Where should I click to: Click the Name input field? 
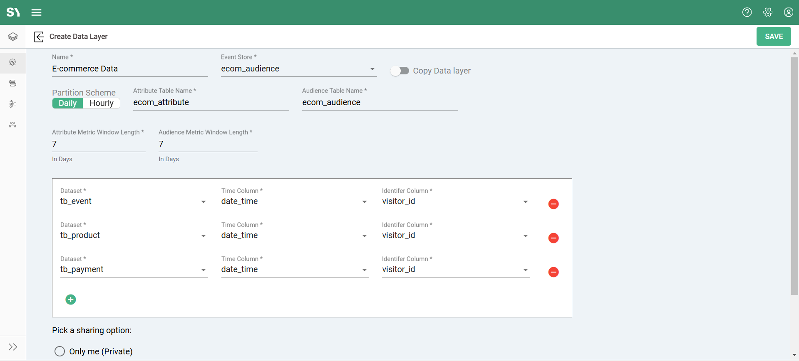(x=129, y=69)
